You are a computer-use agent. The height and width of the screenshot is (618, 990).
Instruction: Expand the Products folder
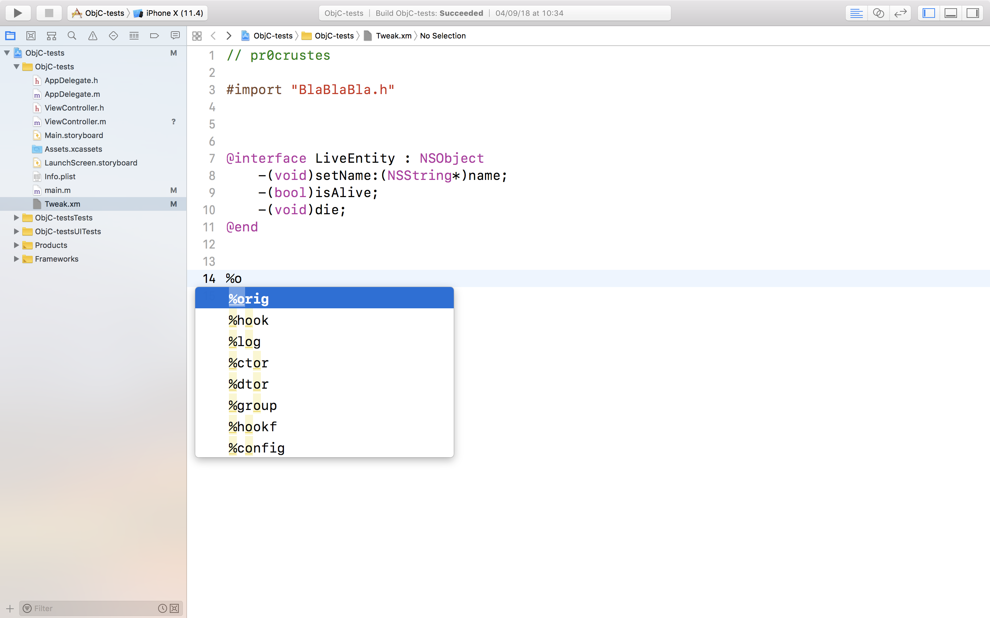coord(16,245)
